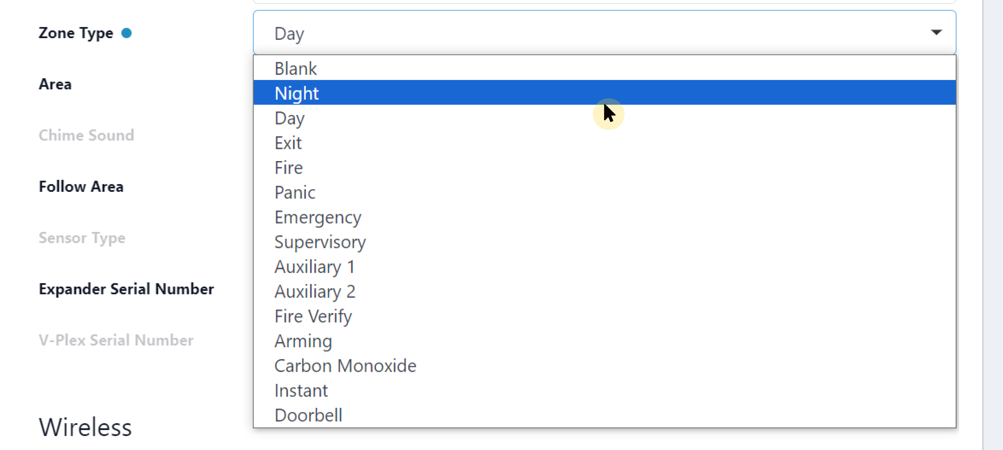Viewport: 1003px width, 450px height.
Task: Select the Doorbell zone type
Action: [308, 415]
